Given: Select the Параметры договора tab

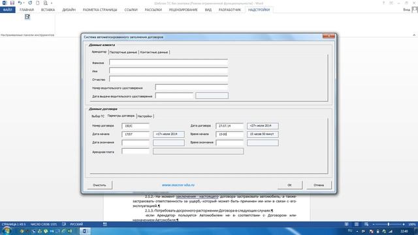Looking at the screenshot, I should (x=121, y=116).
